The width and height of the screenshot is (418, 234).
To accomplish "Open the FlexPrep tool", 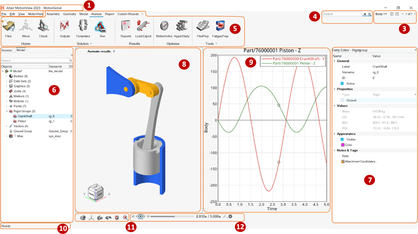I will point(202,26).
